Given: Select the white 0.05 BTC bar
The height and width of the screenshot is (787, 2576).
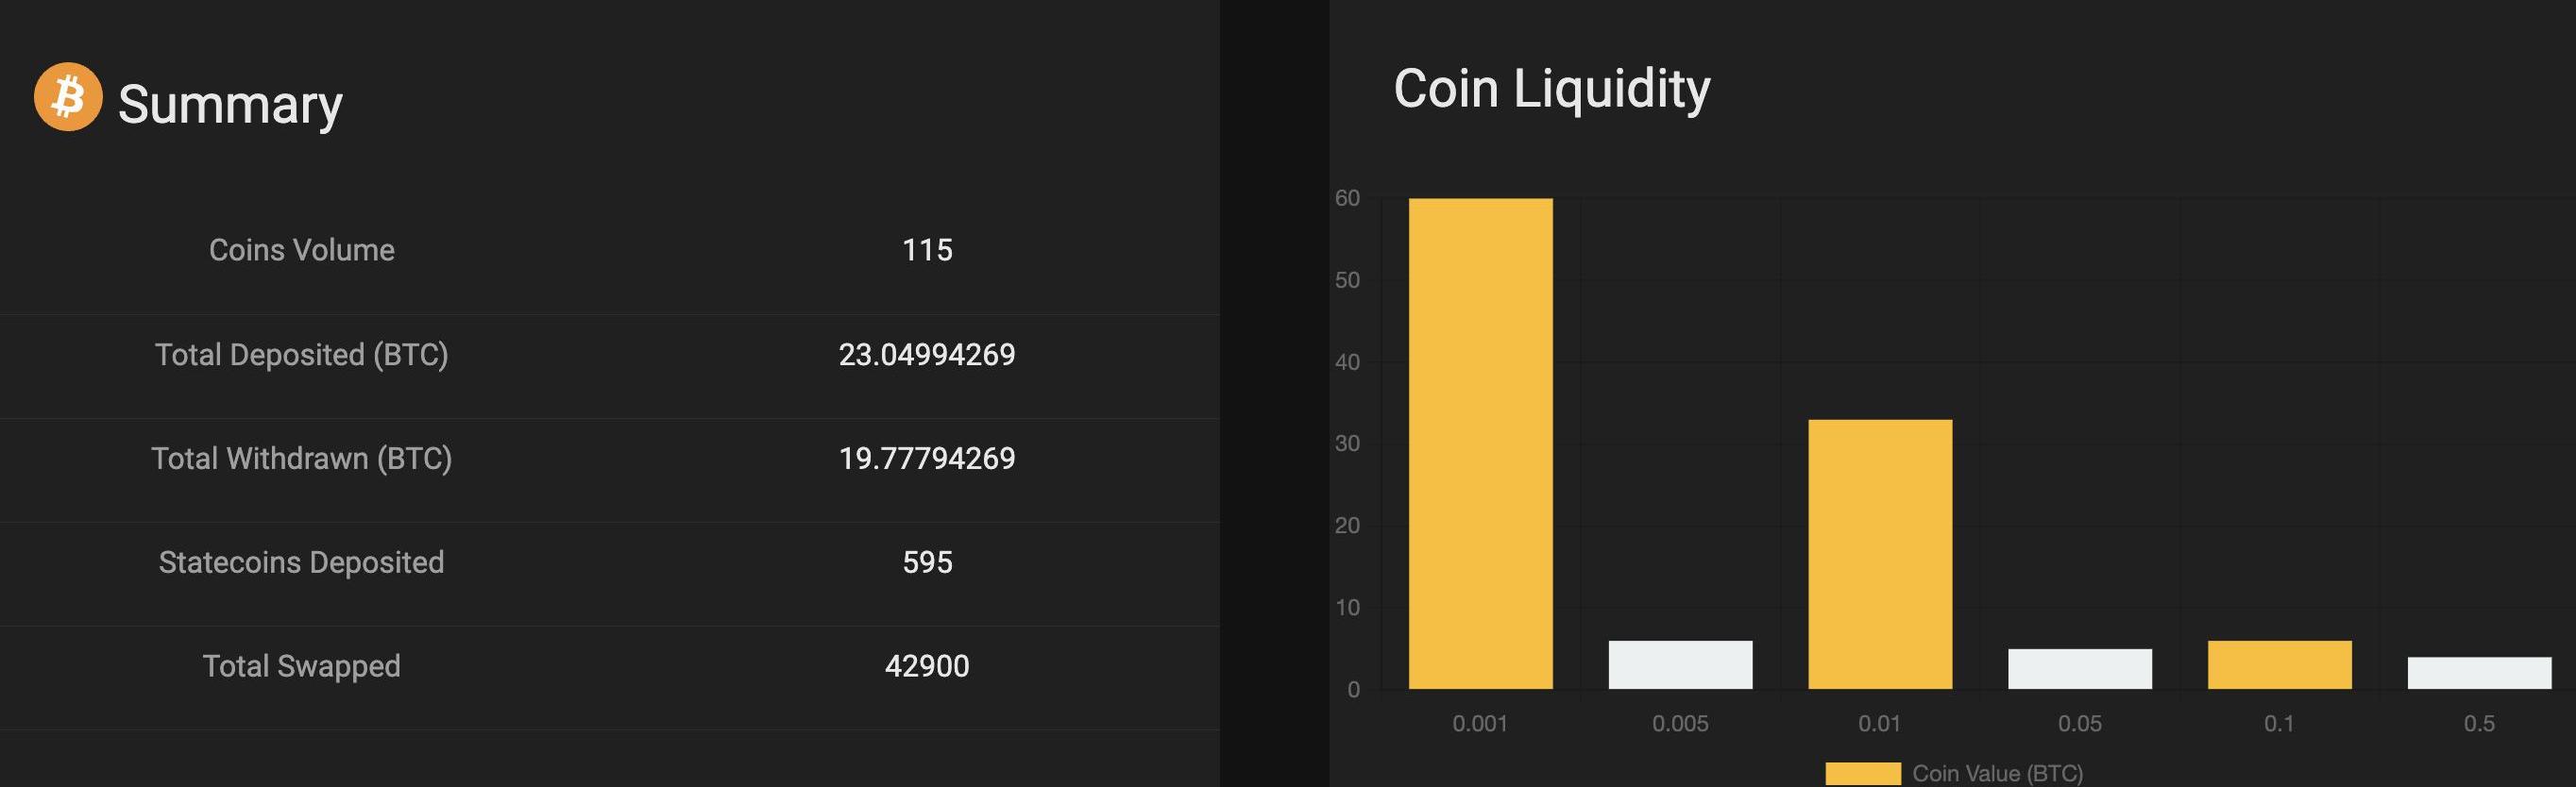Looking at the screenshot, I should (x=2080, y=668).
